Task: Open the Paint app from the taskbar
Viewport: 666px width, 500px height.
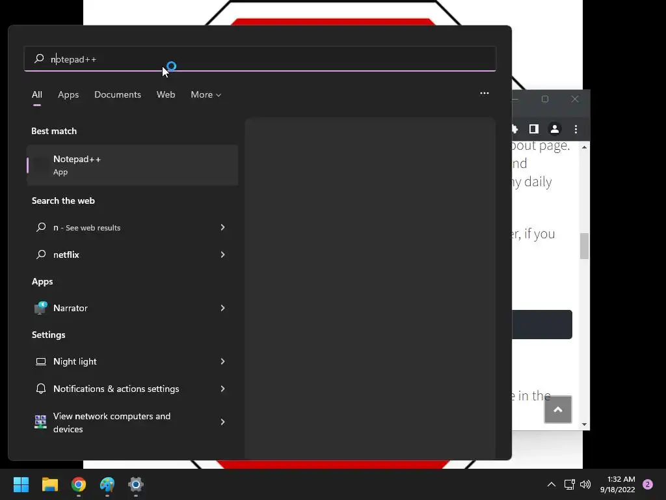Action: (x=107, y=484)
